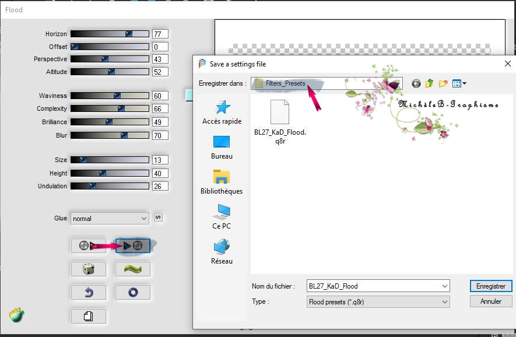Select the BL27_KaD_Flood.q8r file

click(280, 122)
